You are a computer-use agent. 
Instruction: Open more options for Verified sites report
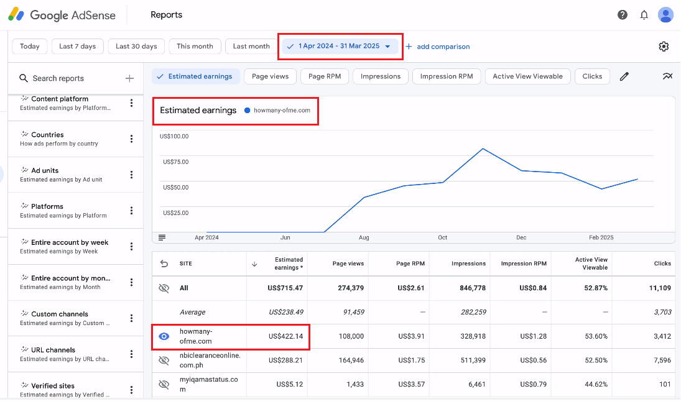pos(131,390)
